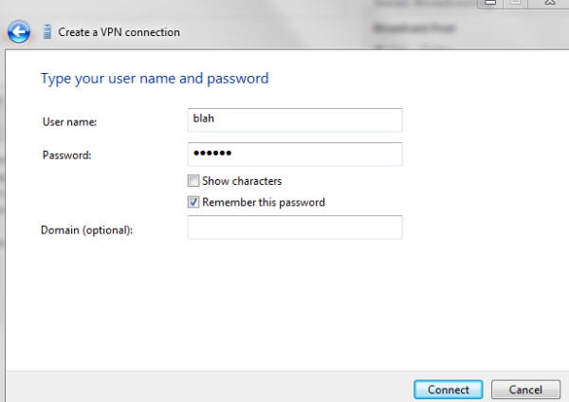Screen dimensions: 569x402
Task: Select the empty Domain (optional) field
Action: point(295,228)
